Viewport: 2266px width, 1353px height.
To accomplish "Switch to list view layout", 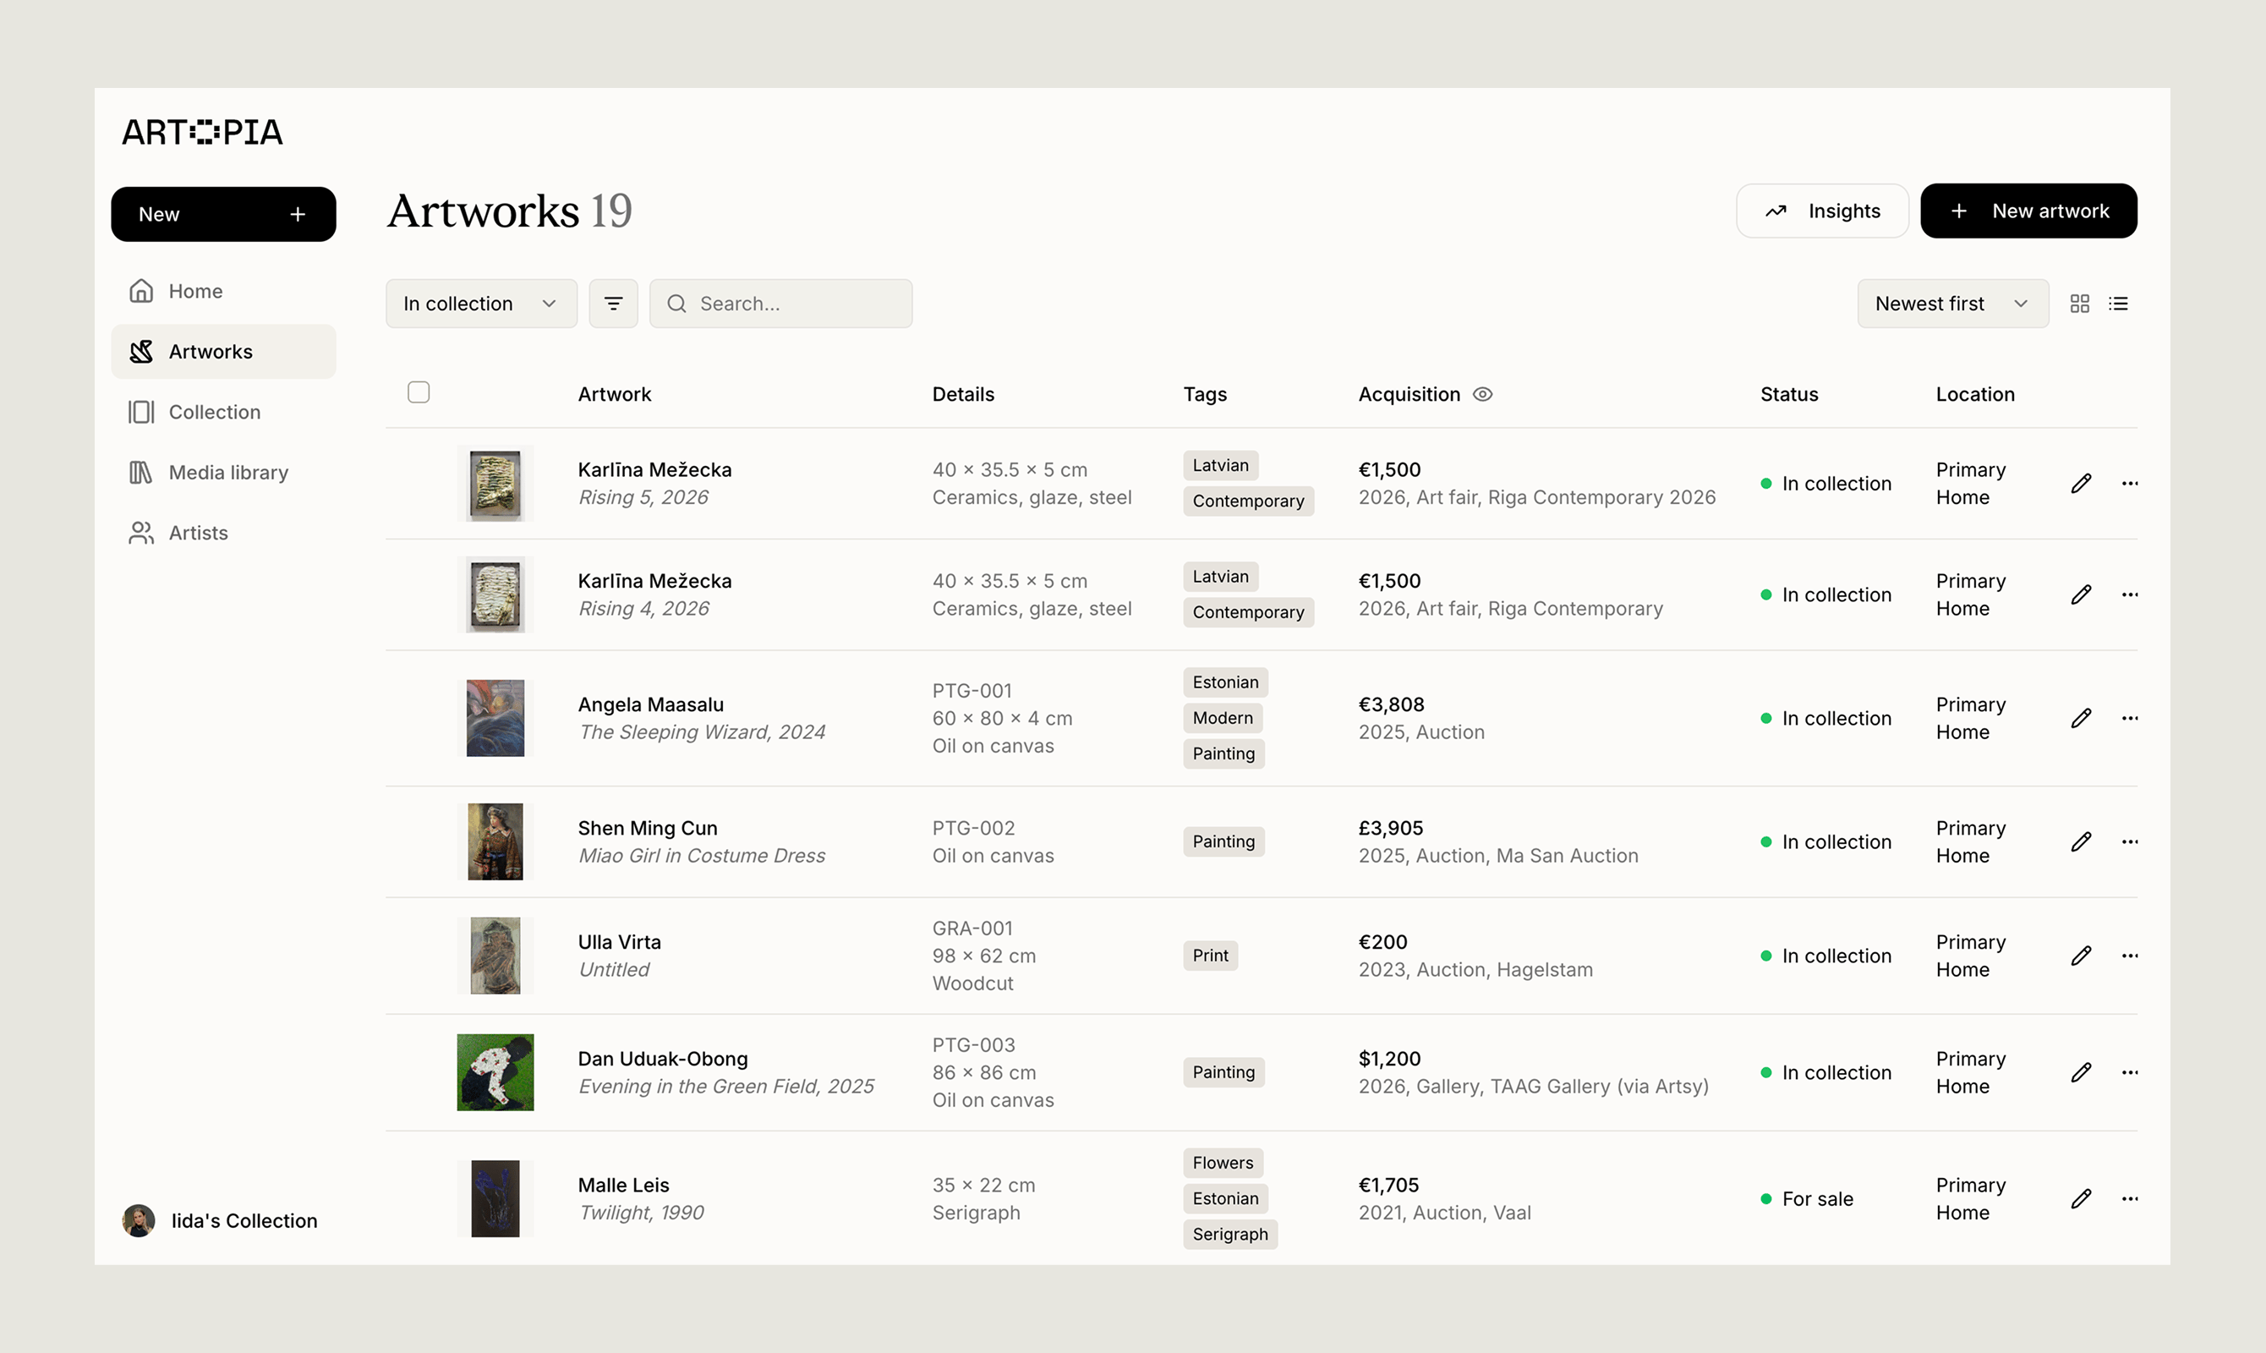I will 2118,304.
